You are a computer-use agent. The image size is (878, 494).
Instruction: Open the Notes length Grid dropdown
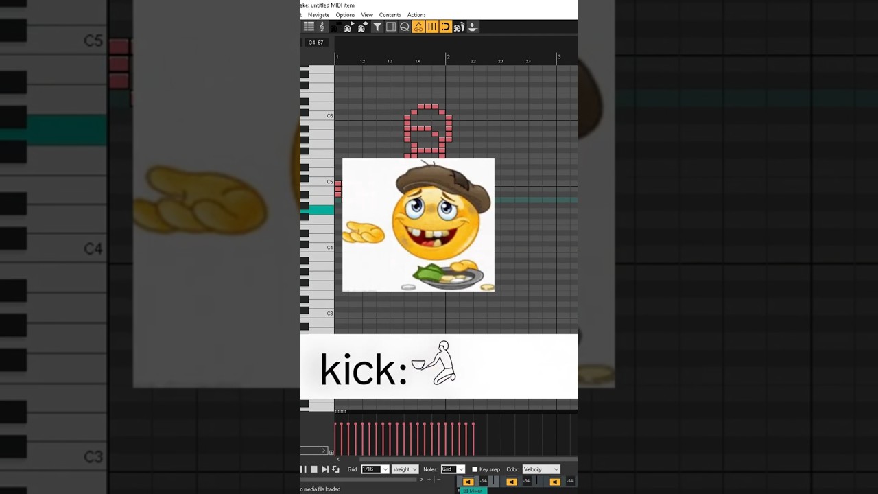453,469
